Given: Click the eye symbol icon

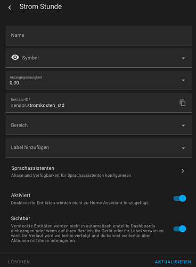Looking at the screenshot, I should [15, 57].
